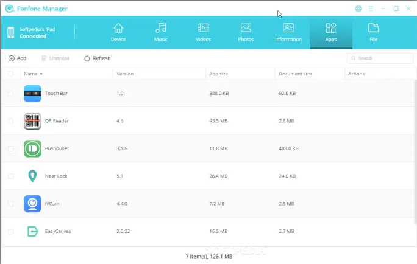Click version 3.1.6 cell
The image size is (417, 264).
pos(122,148)
